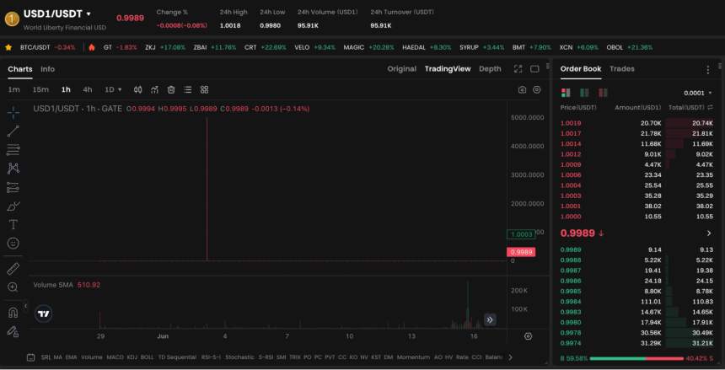This screenshot has height=370, width=725.
Task: Open the horizontal lines Fibonacci tool
Action: 13,150
